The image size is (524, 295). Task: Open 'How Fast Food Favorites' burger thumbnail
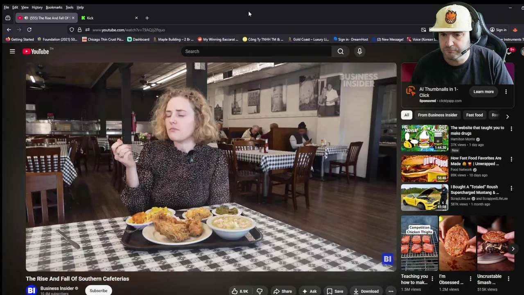(x=425, y=168)
